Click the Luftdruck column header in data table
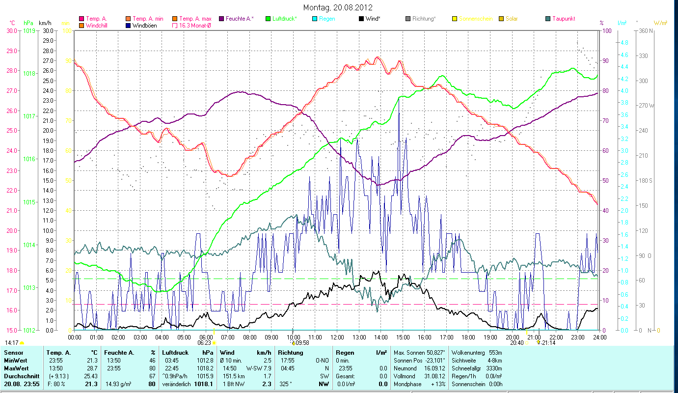The height and width of the screenshot is (393, 678). point(175,353)
